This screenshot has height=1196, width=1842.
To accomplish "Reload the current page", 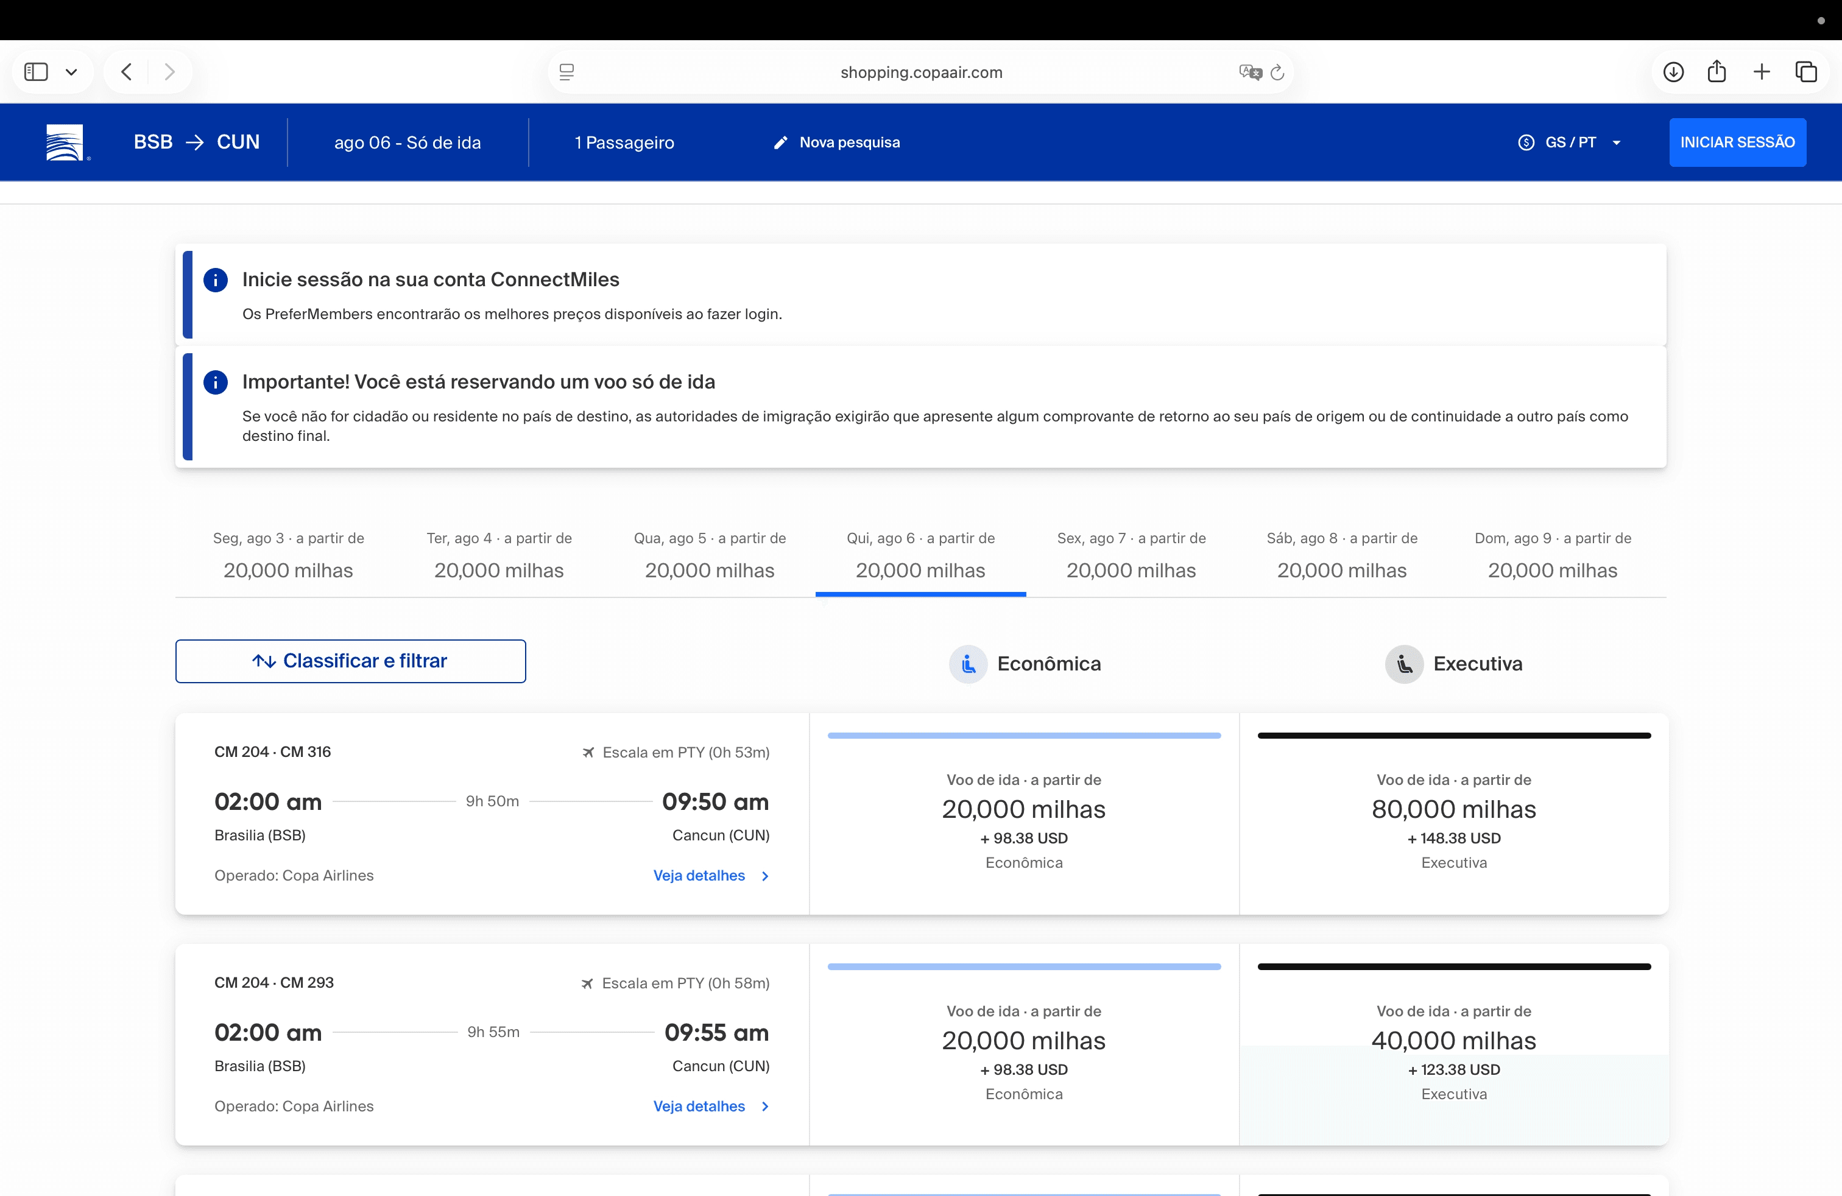I will pos(1278,72).
